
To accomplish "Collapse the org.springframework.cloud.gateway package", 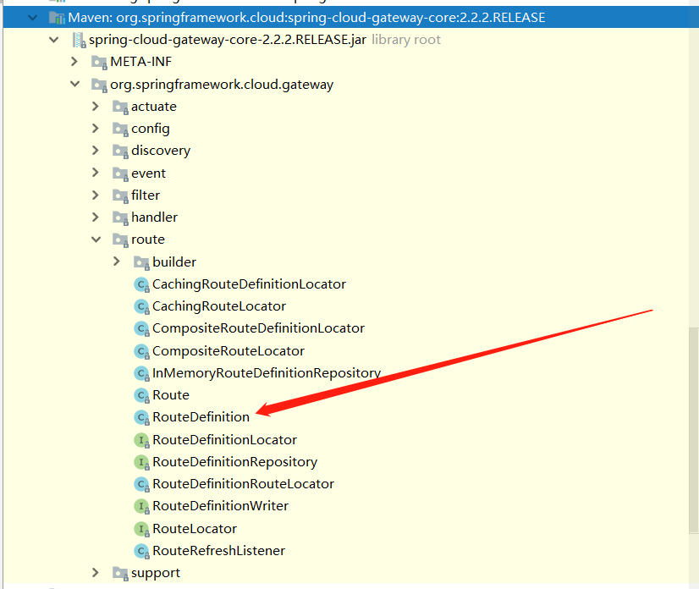I will click(74, 84).
